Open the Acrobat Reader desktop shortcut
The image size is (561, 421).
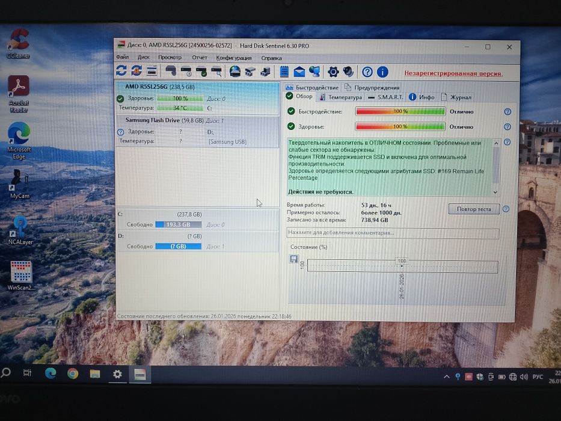coord(19,94)
